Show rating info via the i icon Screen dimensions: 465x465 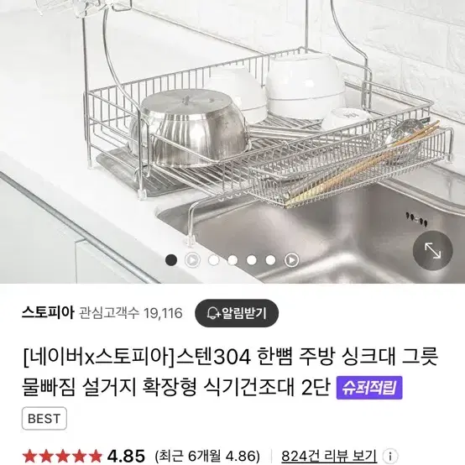(390, 456)
